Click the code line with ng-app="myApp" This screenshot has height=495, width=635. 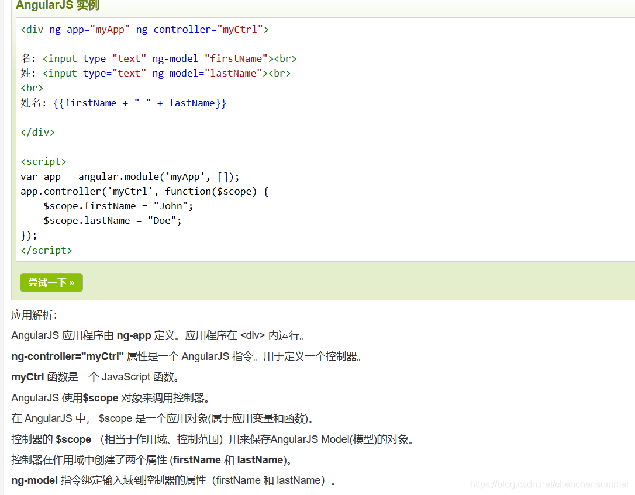144,30
